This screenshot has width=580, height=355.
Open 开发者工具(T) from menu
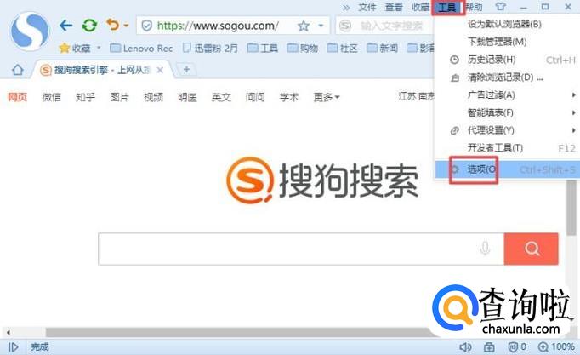pos(505,148)
